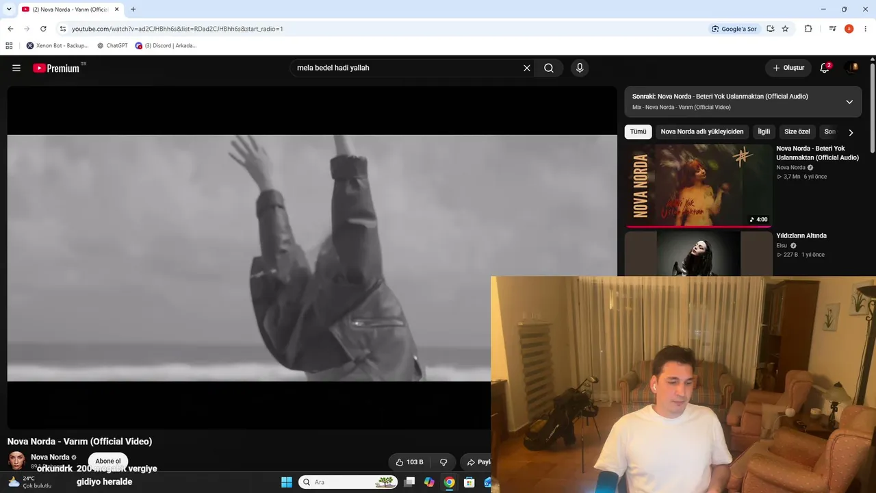876x493 pixels.
Task: Open the YouTube guide hamburger menu
Action: pyautogui.click(x=16, y=68)
